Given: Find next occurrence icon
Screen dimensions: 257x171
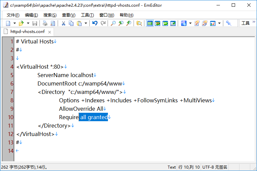Looking at the screenshot, I should click(121, 24).
